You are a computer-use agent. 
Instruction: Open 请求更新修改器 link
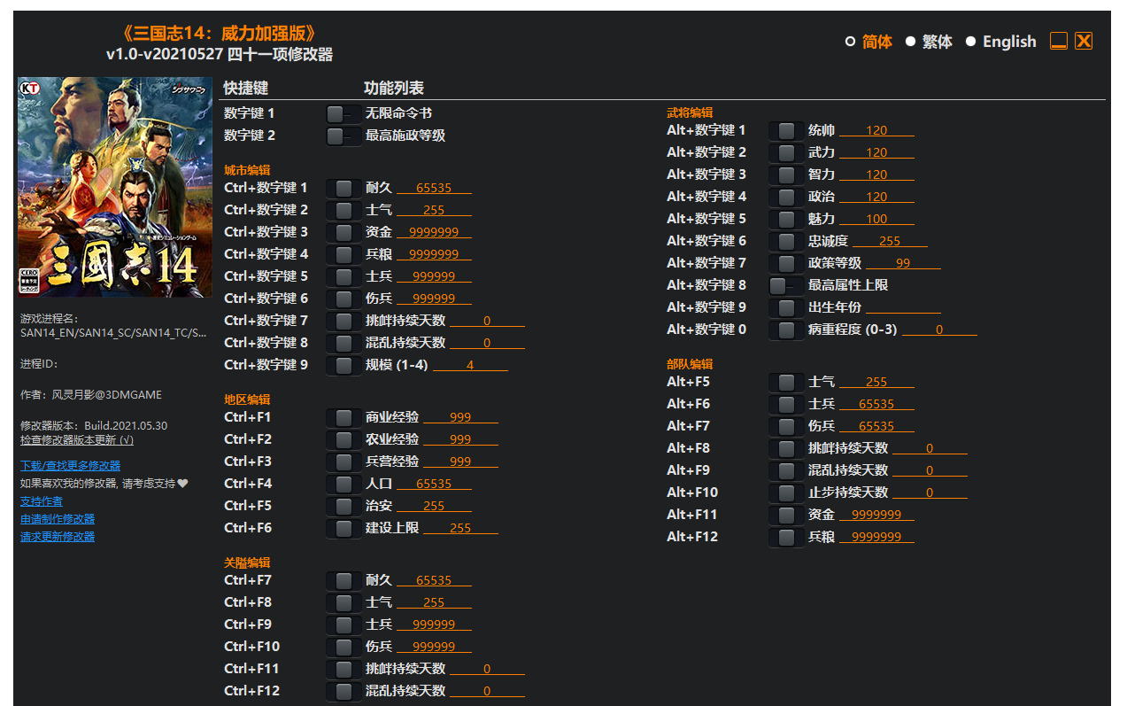[58, 537]
